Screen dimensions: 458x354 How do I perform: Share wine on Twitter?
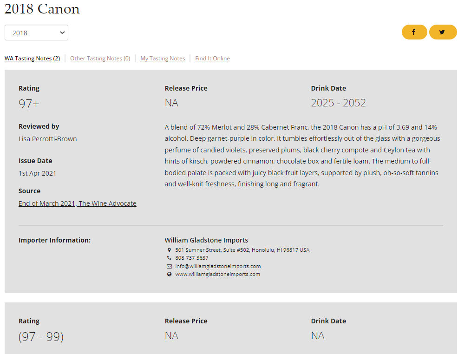442,32
